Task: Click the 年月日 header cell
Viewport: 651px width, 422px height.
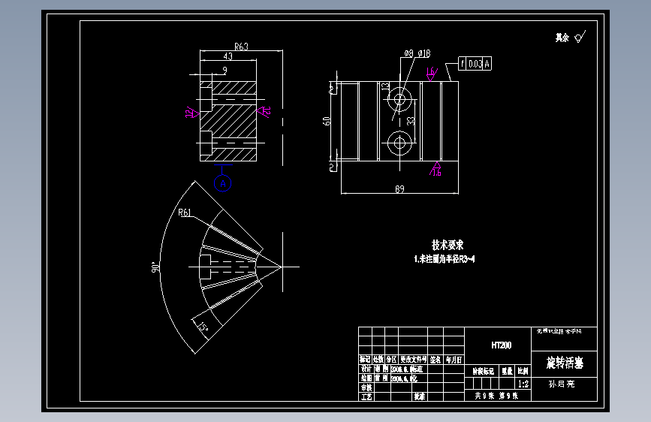Action: (x=454, y=360)
